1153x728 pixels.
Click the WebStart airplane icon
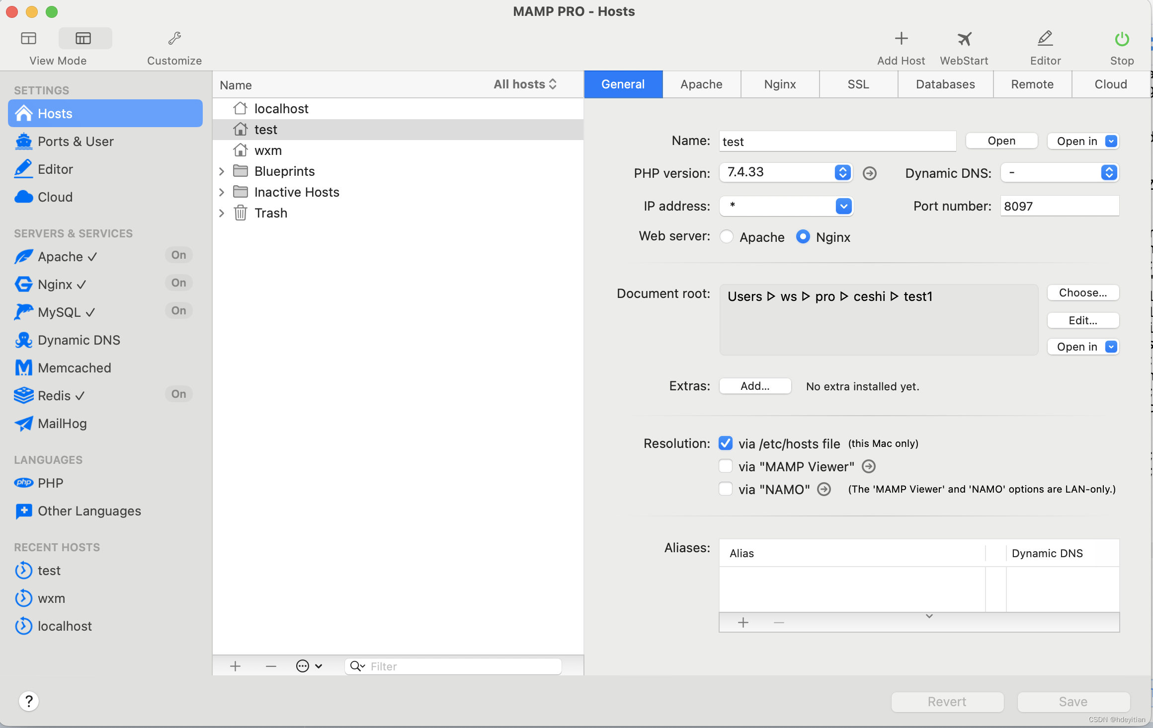click(x=964, y=39)
